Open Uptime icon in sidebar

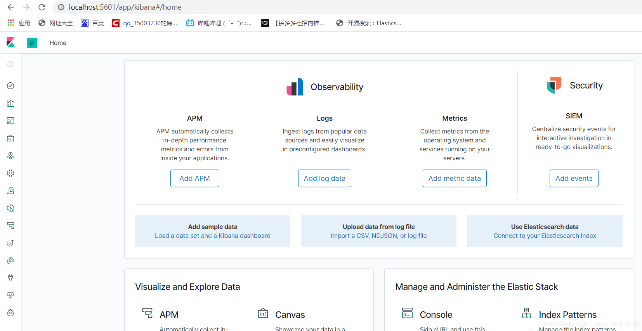10,243
